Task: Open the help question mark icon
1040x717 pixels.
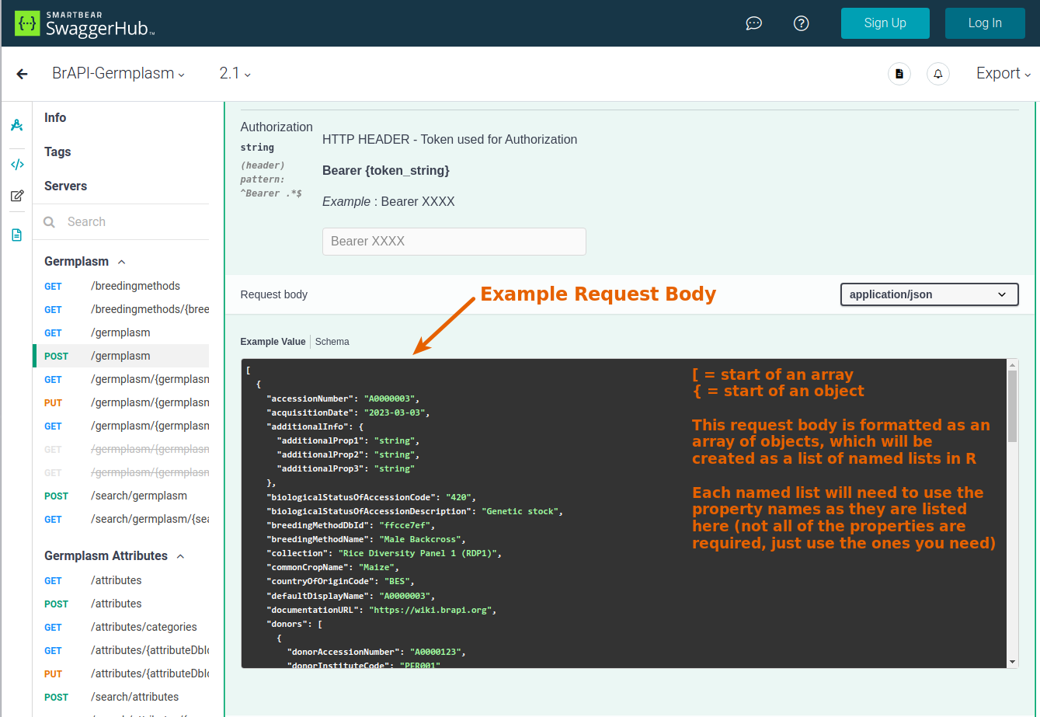Action: point(802,23)
